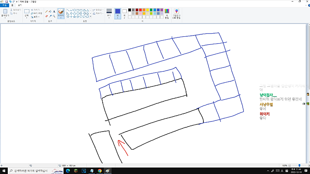Click the Paste clipboard icon
Image resolution: width=310 pixels, height=174 pixels.
(5, 11)
